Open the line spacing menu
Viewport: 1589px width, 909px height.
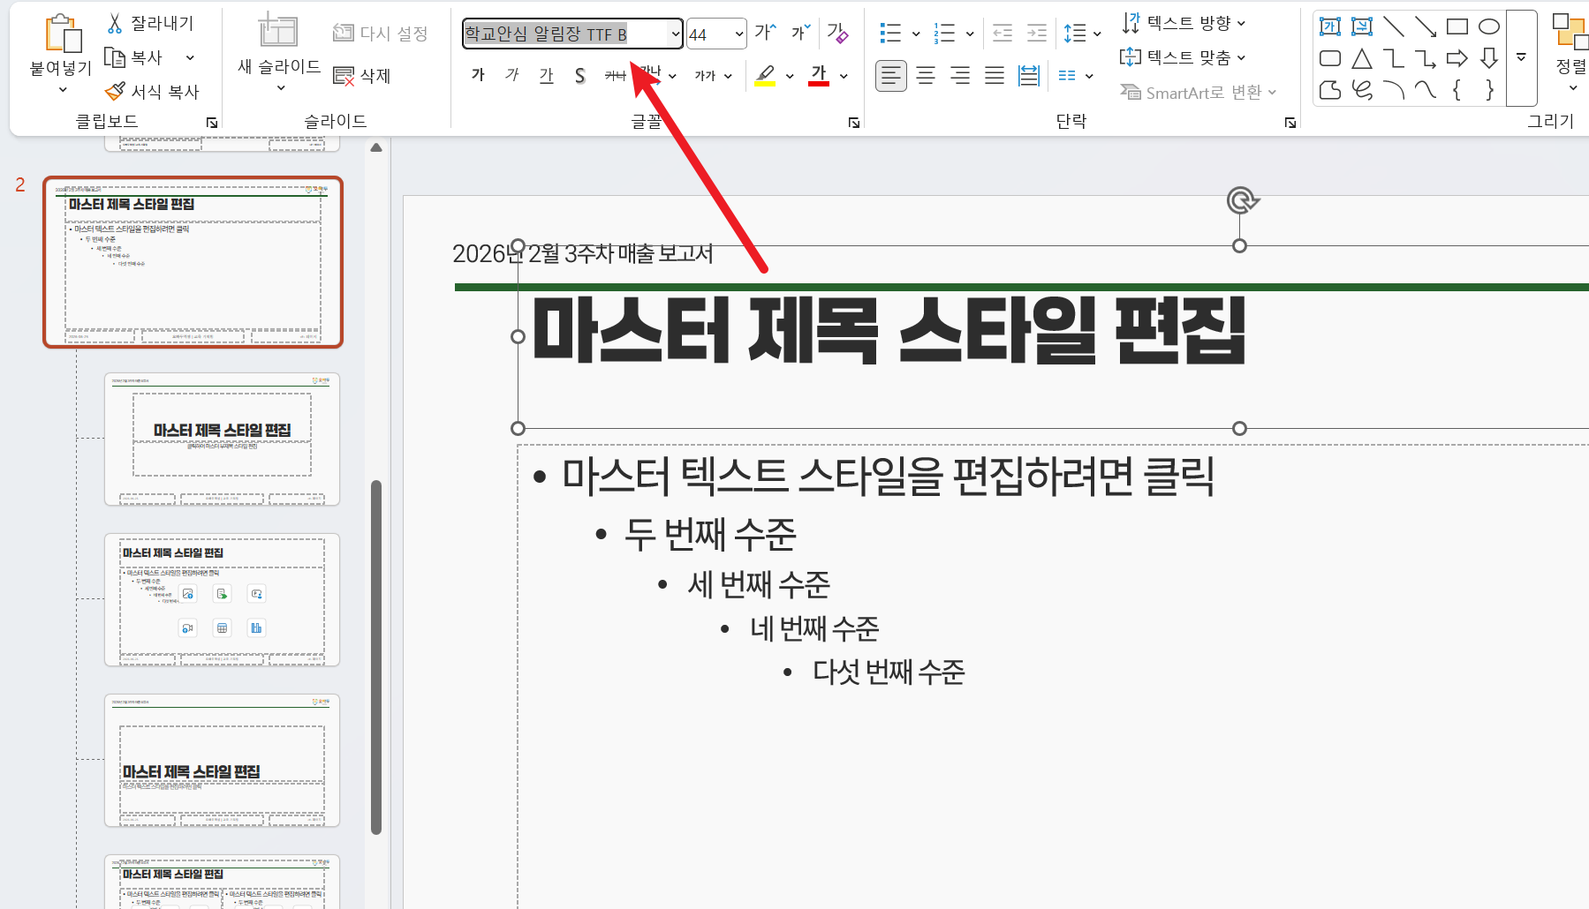[x=1082, y=34]
